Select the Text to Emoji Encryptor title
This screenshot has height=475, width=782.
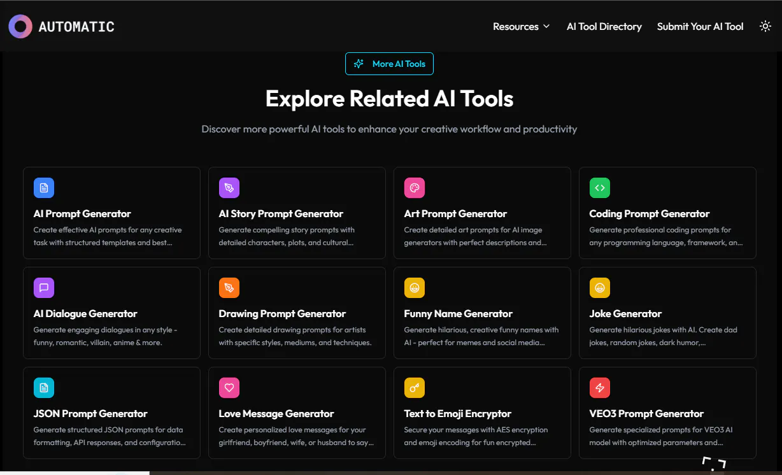click(x=458, y=414)
